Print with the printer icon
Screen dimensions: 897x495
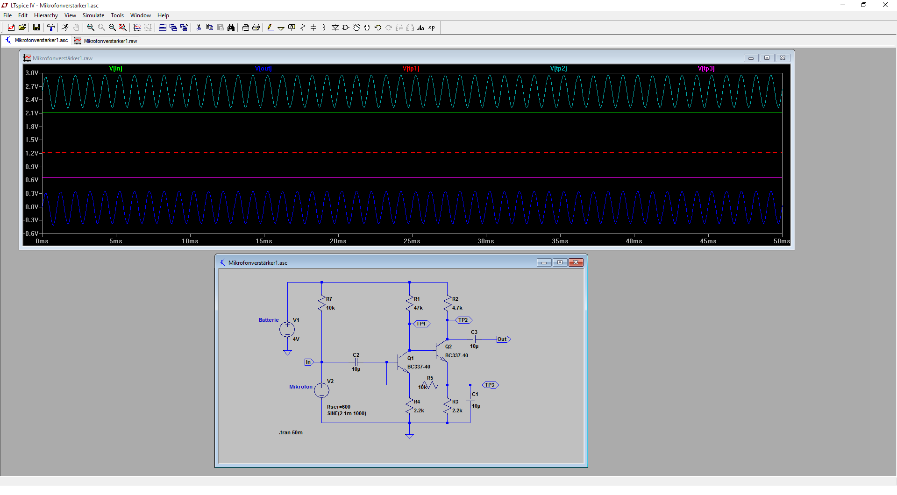(256, 28)
